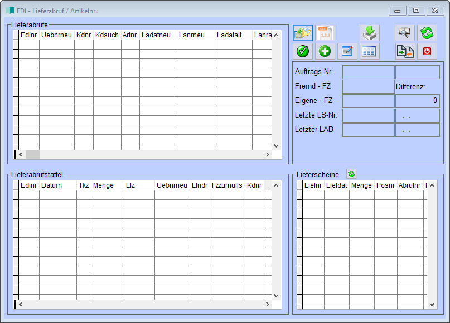
Task: Click the red power exit icon
Action: (427, 51)
